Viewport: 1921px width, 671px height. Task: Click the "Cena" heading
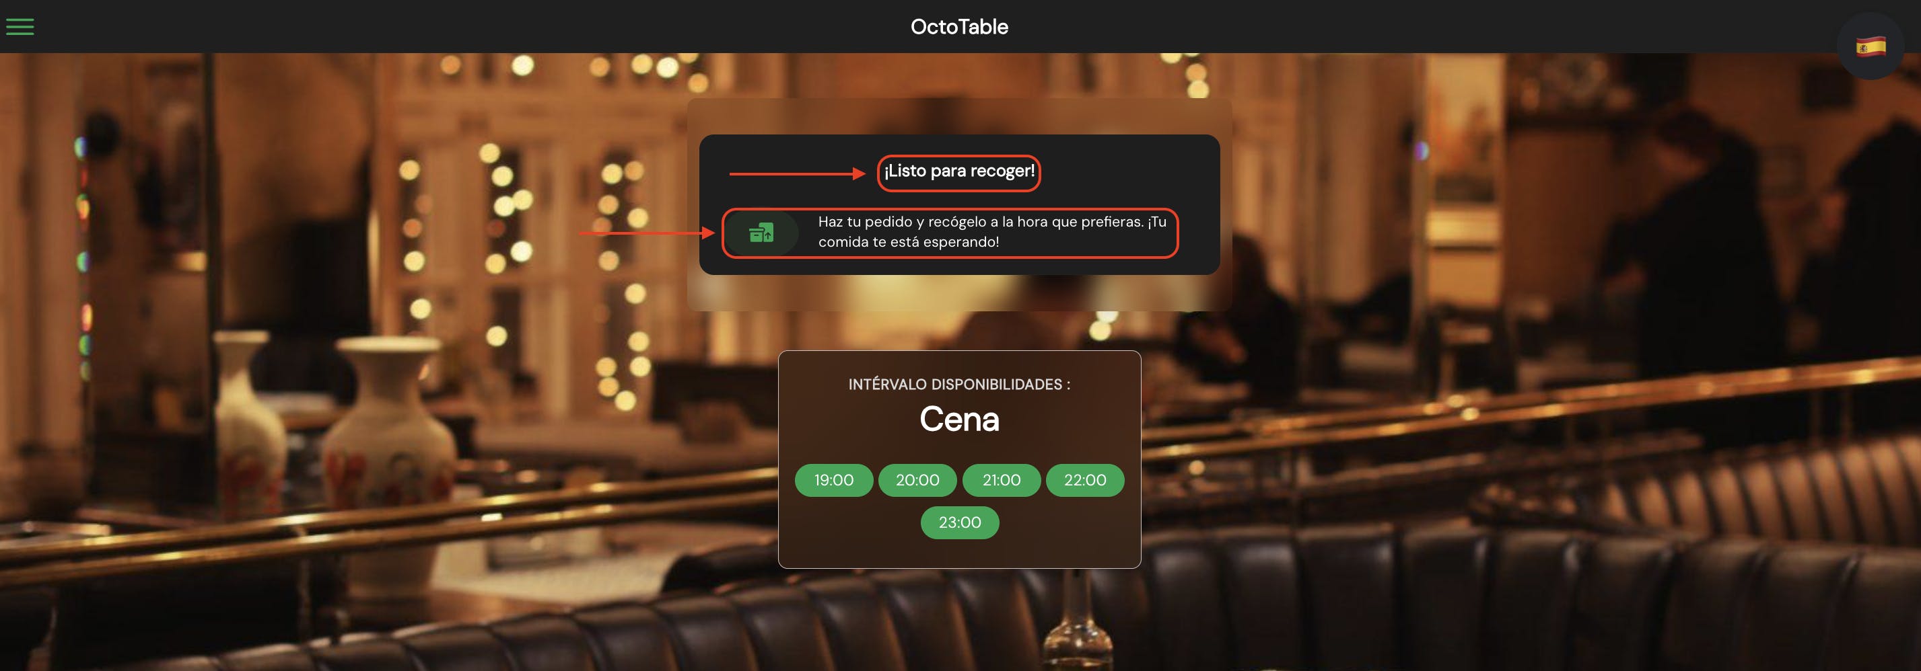959,420
